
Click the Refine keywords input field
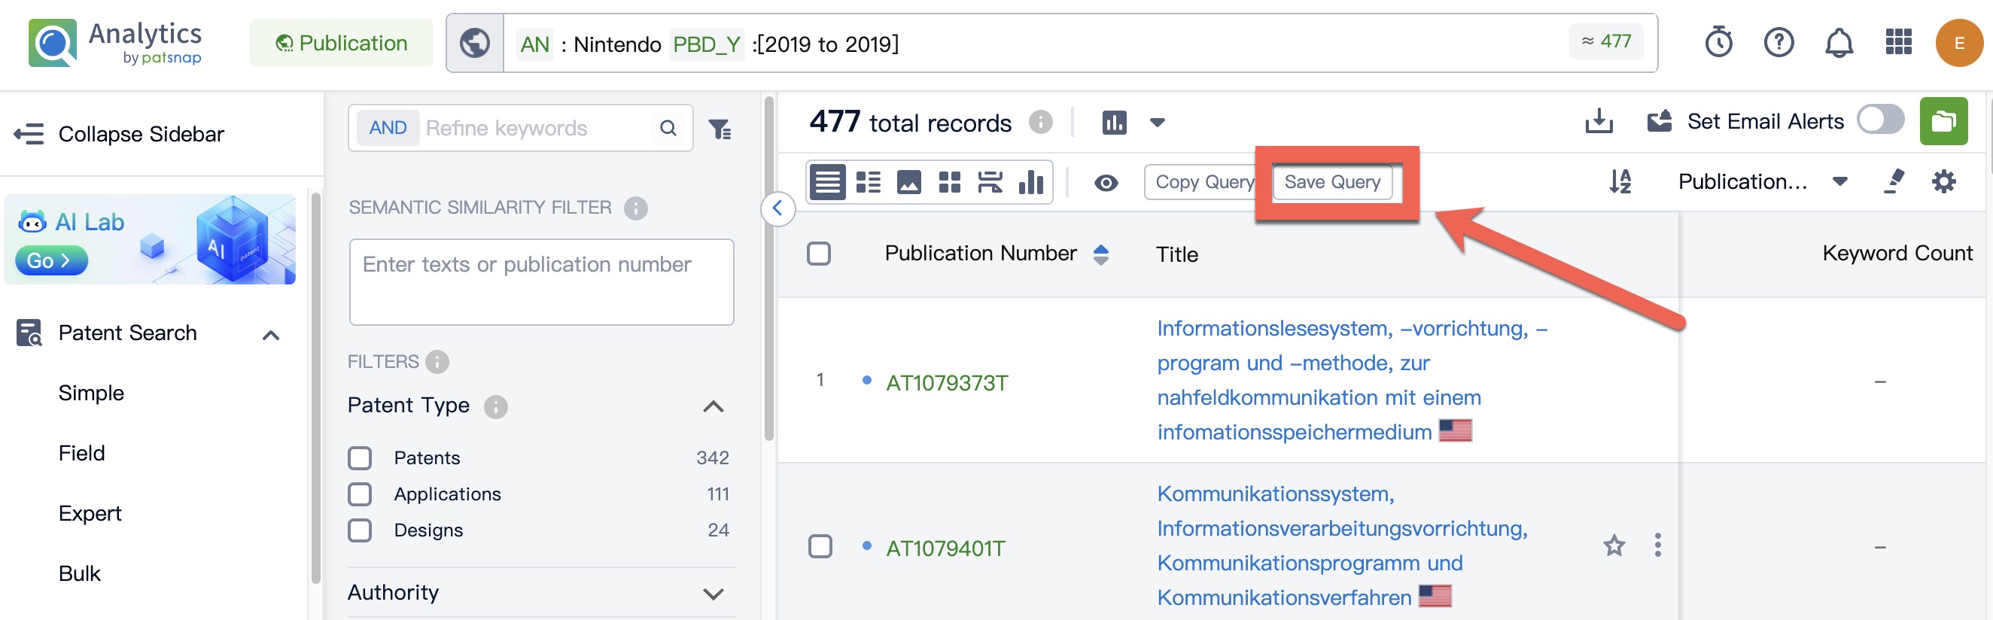coord(534,129)
